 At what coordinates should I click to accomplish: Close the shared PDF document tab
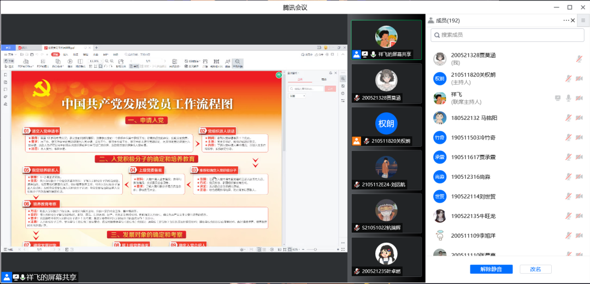(x=91, y=48)
